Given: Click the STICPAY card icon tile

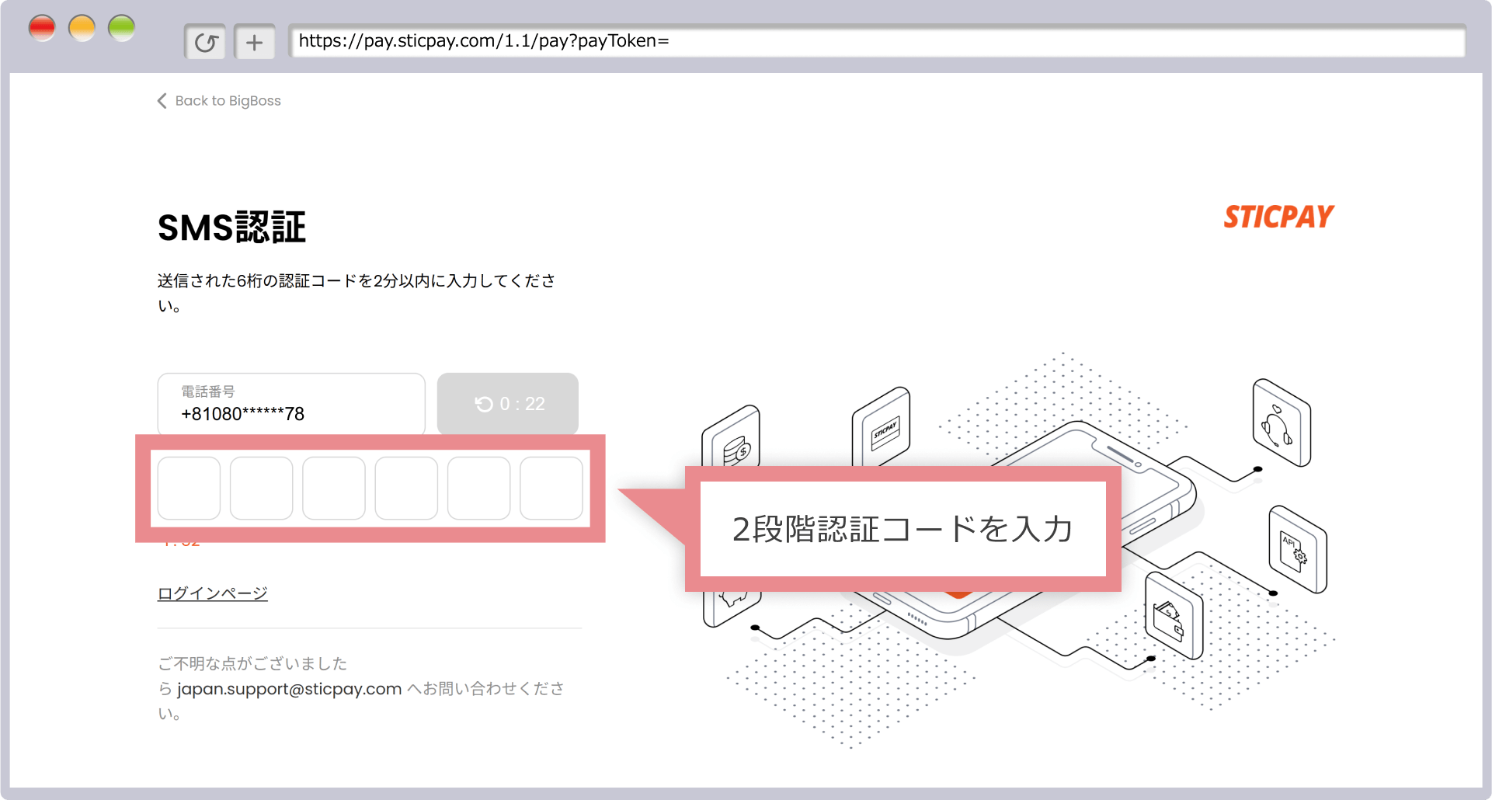Looking at the screenshot, I should coord(882,428).
